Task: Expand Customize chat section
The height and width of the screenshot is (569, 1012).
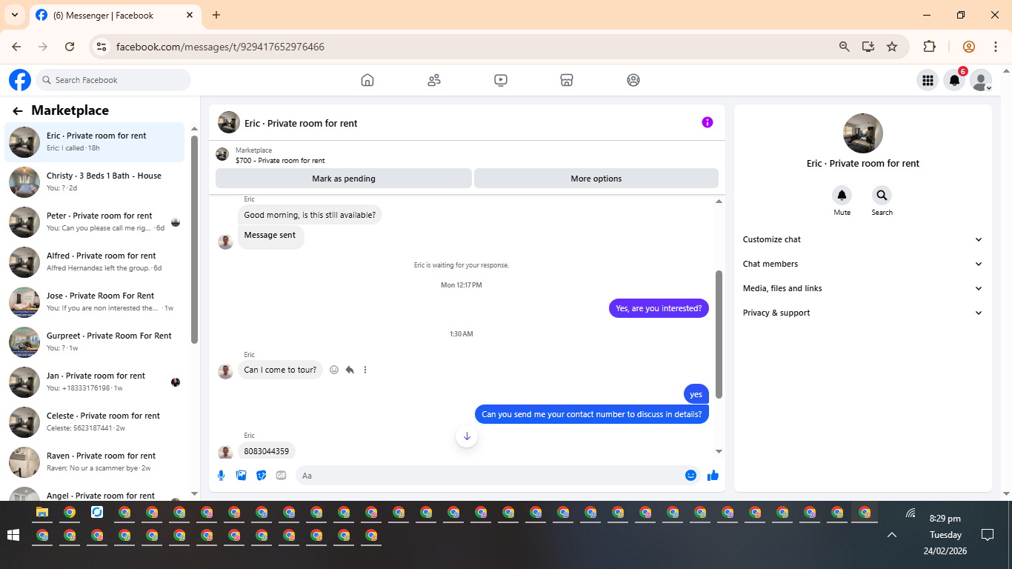Action: (863, 239)
